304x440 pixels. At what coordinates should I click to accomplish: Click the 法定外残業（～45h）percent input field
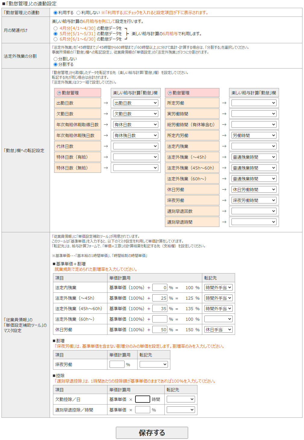coord(160,298)
